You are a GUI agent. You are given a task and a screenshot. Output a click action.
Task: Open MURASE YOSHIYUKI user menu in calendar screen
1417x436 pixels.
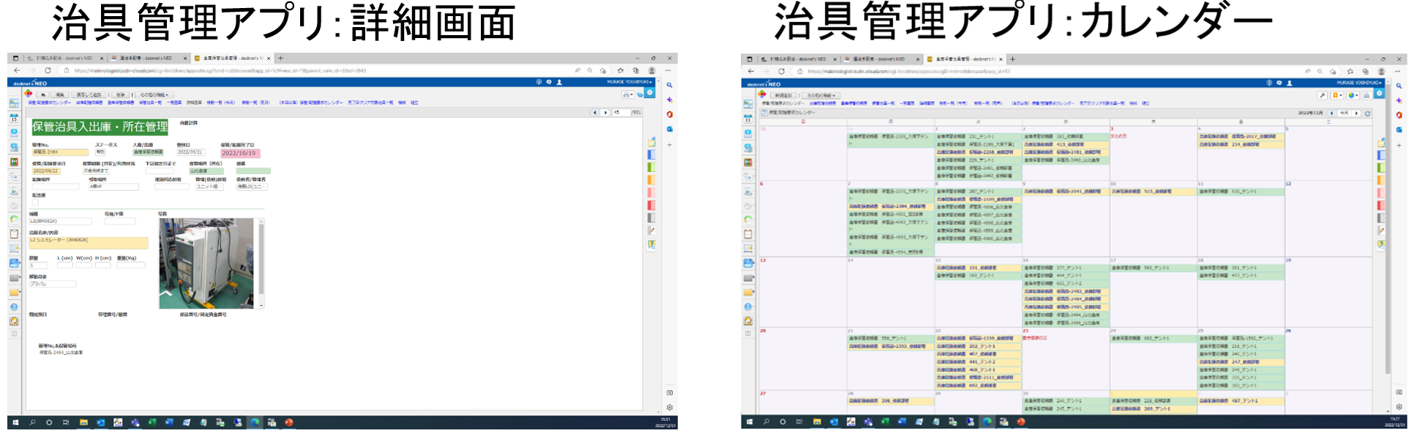tap(1360, 83)
